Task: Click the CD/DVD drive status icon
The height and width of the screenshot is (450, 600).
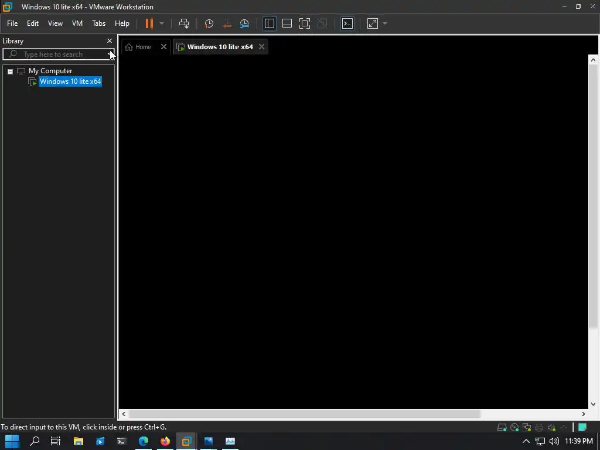Action: (x=514, y=427)
